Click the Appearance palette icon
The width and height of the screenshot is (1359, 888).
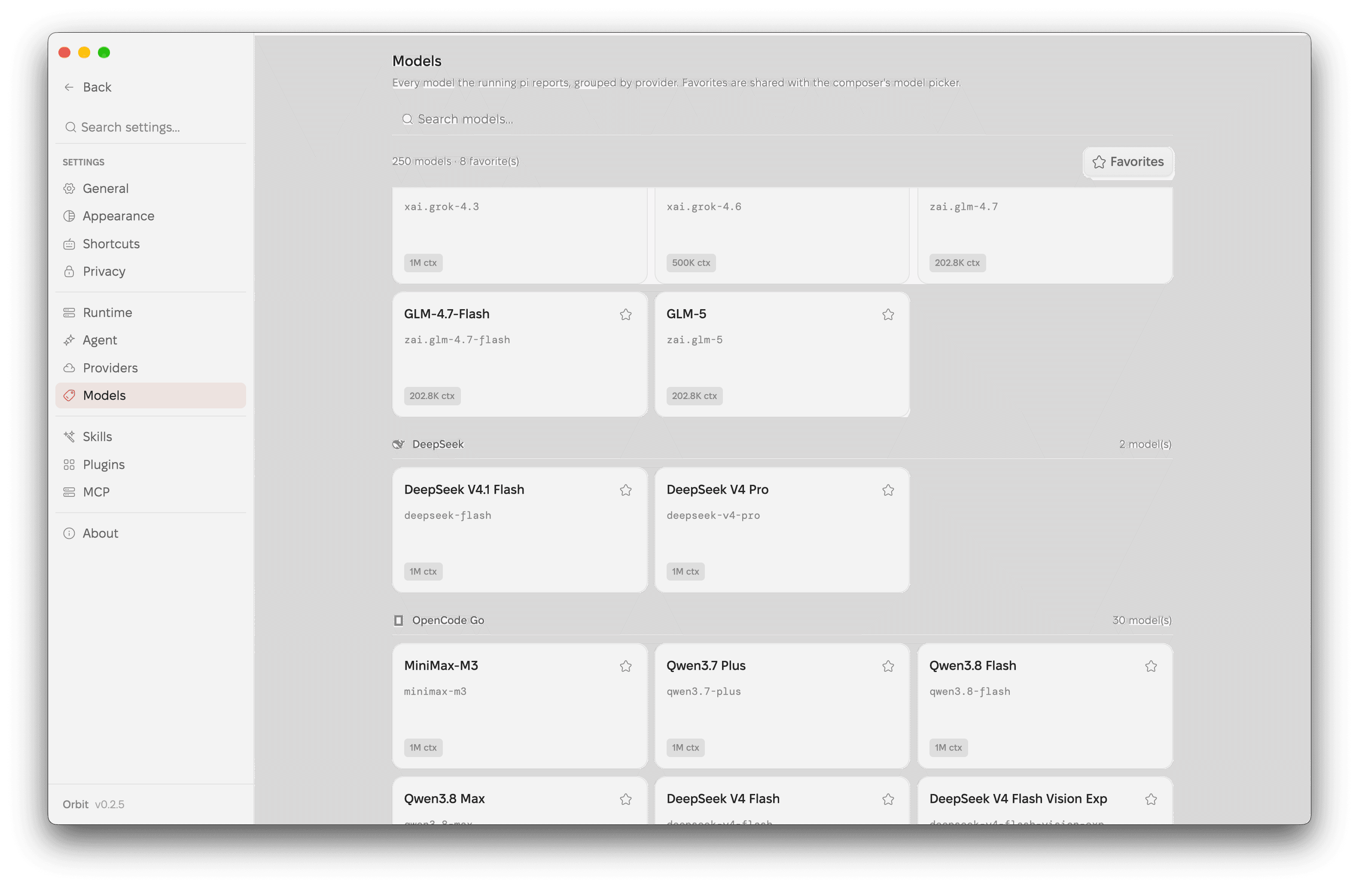tap(69, 216)
